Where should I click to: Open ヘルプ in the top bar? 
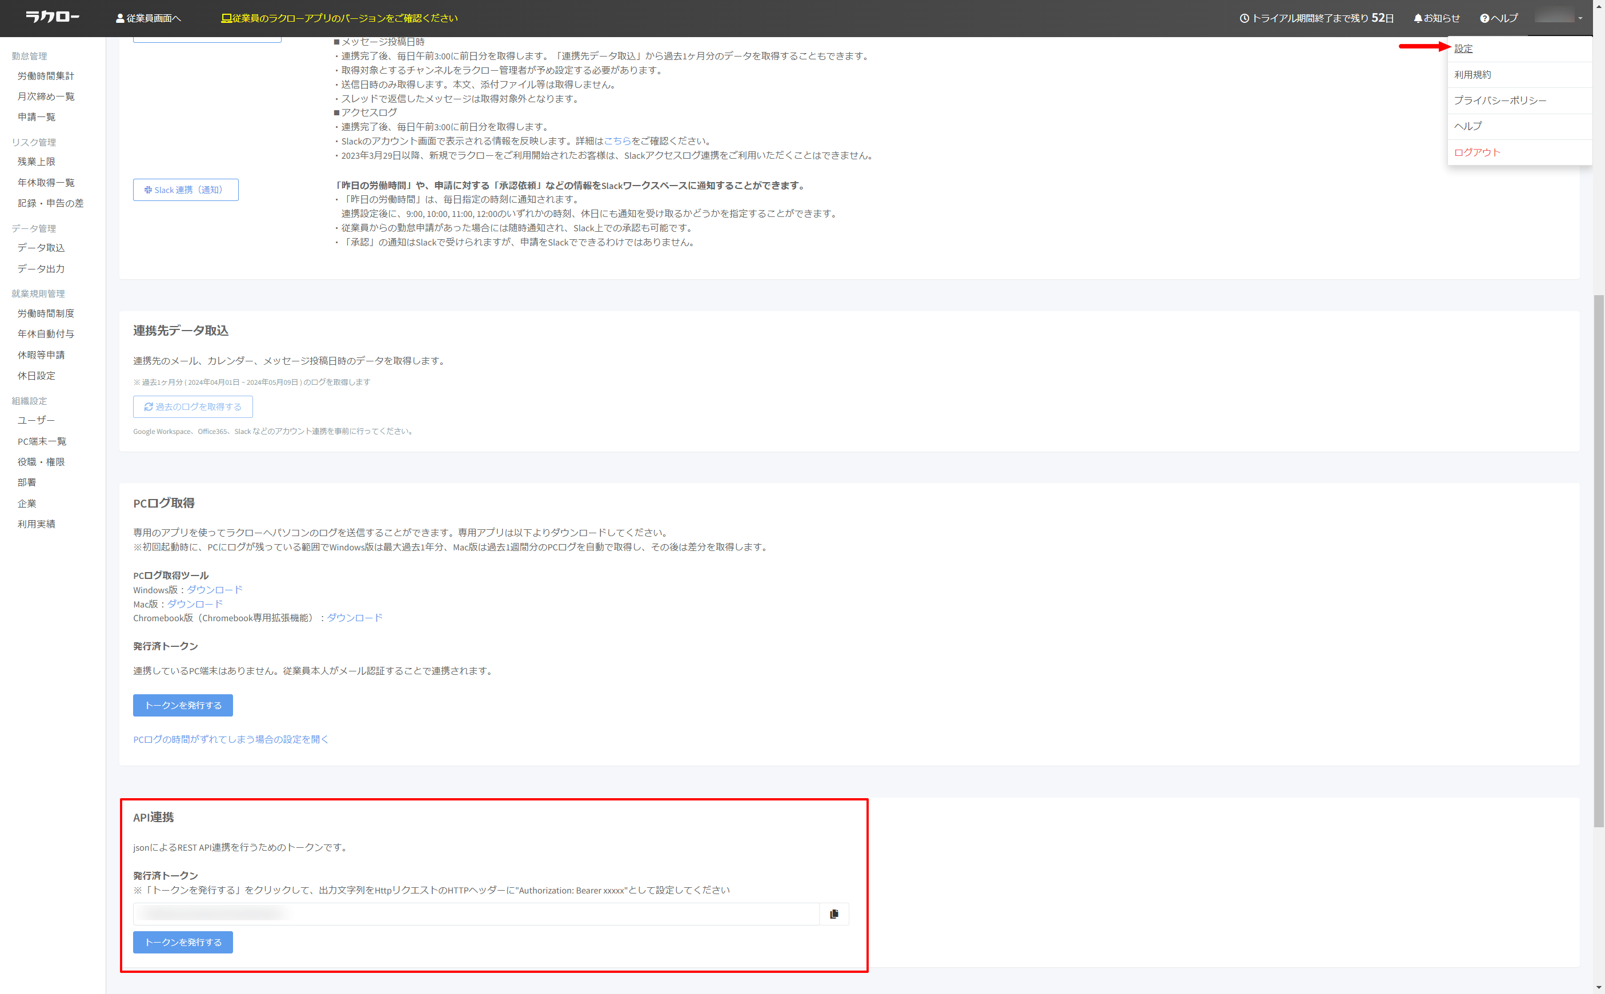pyautogui.click(x=1499, y=18)
